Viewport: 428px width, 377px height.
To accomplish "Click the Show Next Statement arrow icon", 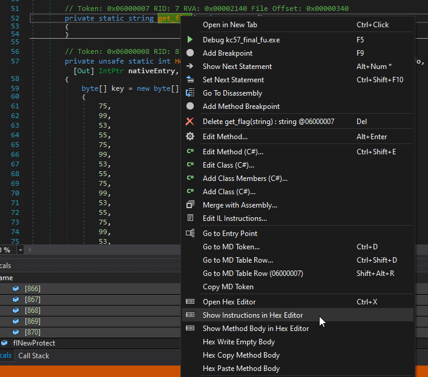I will coord(190,67).
